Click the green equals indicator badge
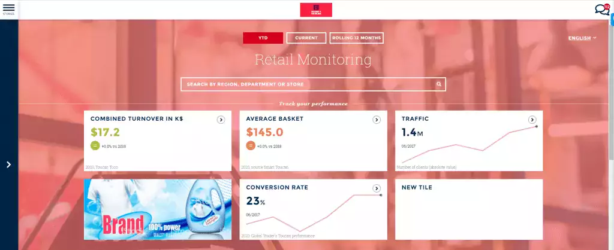The height and width of the screenshot is (250, 614). [95, 145]
